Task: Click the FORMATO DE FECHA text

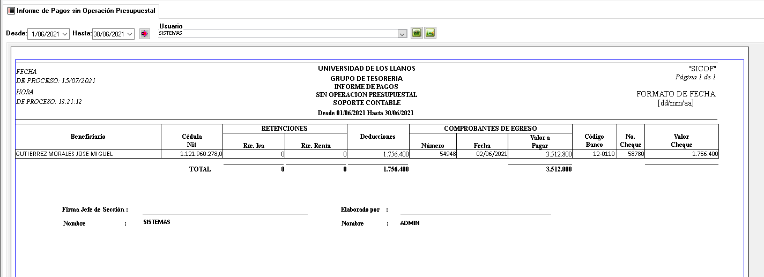Action: [676, 94]
